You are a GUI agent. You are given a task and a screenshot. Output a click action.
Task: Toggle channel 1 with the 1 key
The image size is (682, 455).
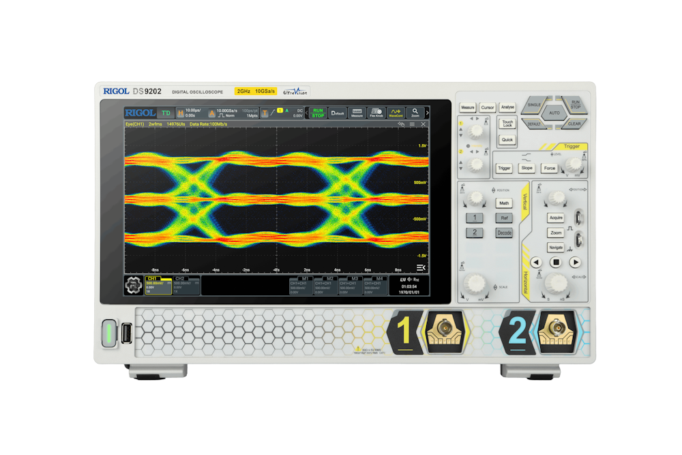point(475,218)
